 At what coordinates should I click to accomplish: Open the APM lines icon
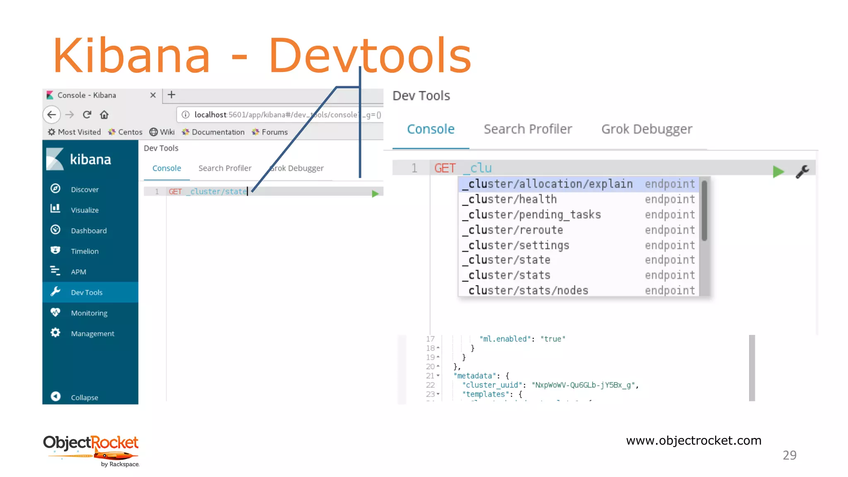[x=55, y=271]
